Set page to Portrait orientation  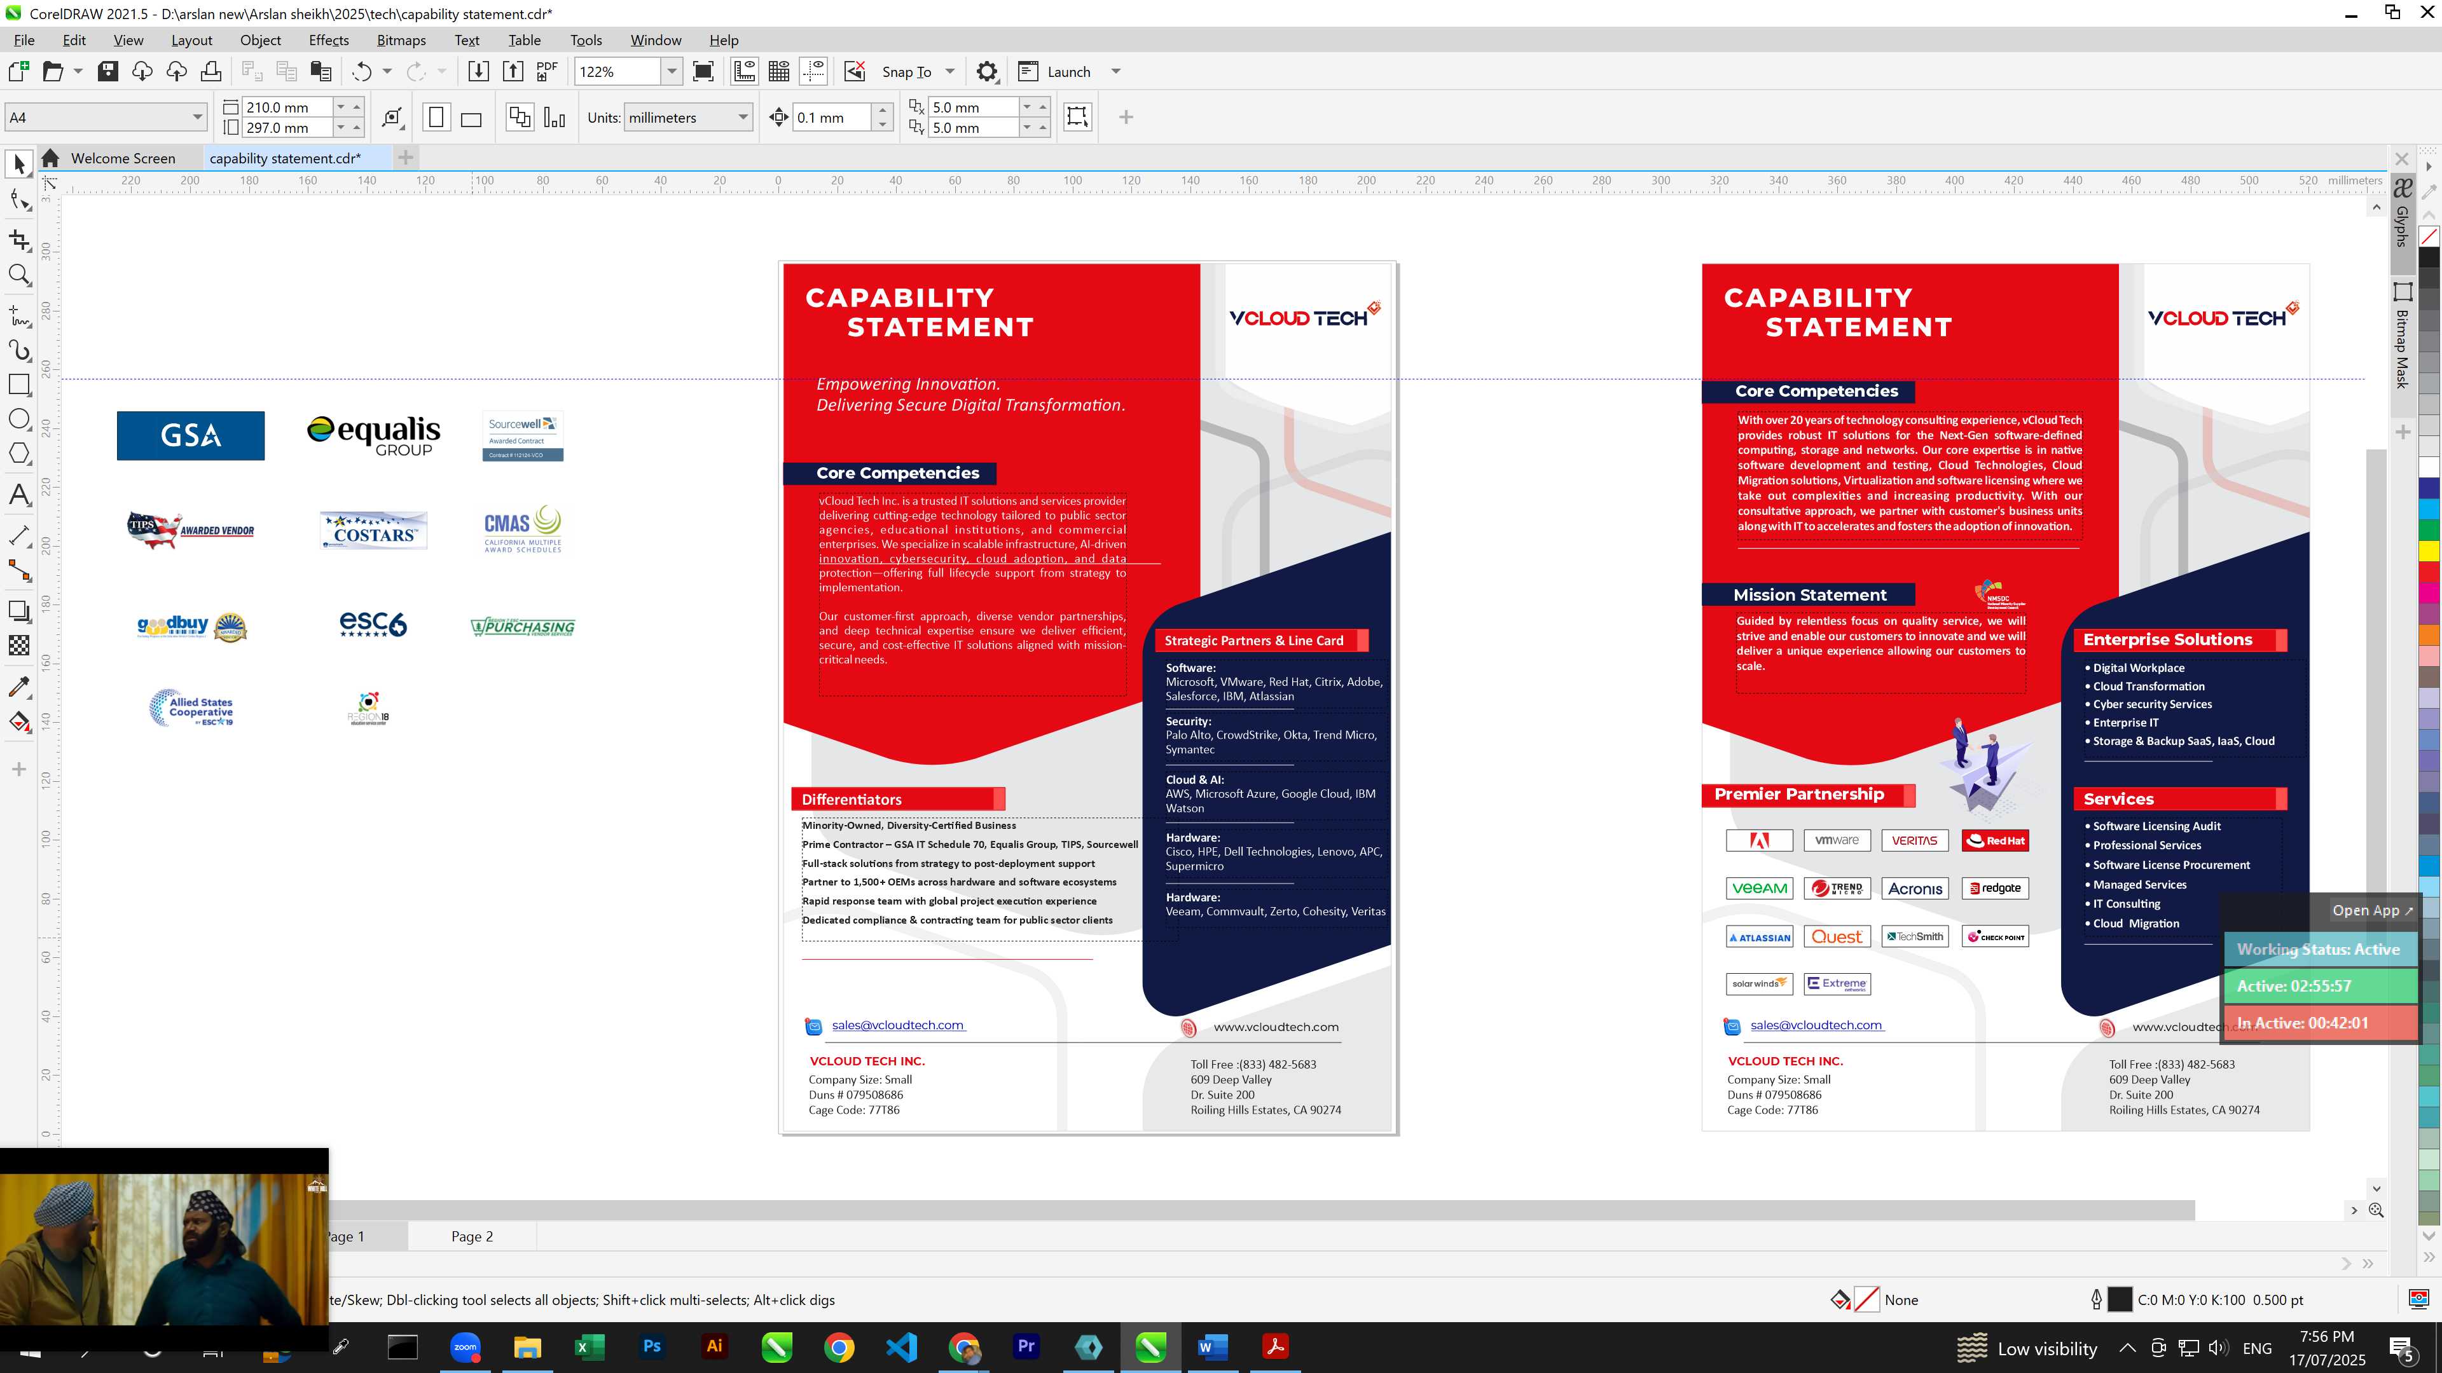[436, 118]
